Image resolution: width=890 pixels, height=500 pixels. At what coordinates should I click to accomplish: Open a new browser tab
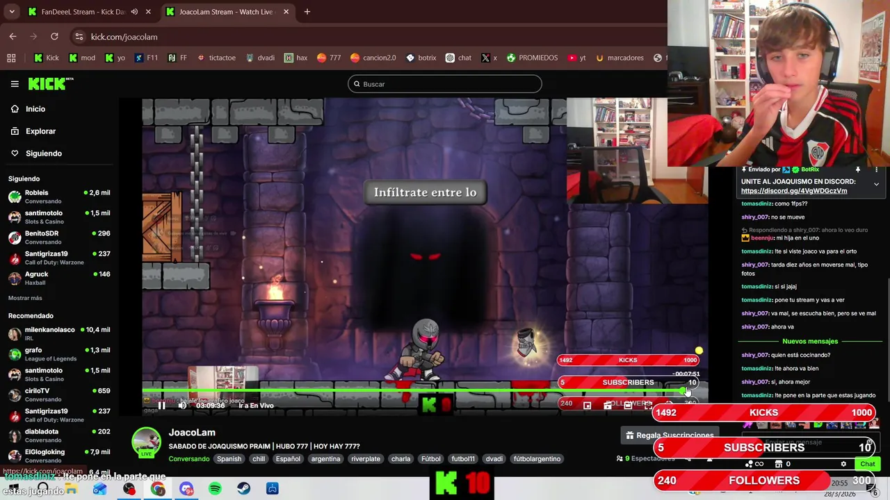click(x=307, y=12)
